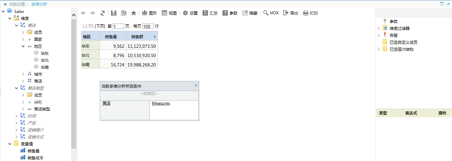Expand 维度过滤器 in the right panel
The height and width of the screenshot is (161, 452).
tap(379, 28)
